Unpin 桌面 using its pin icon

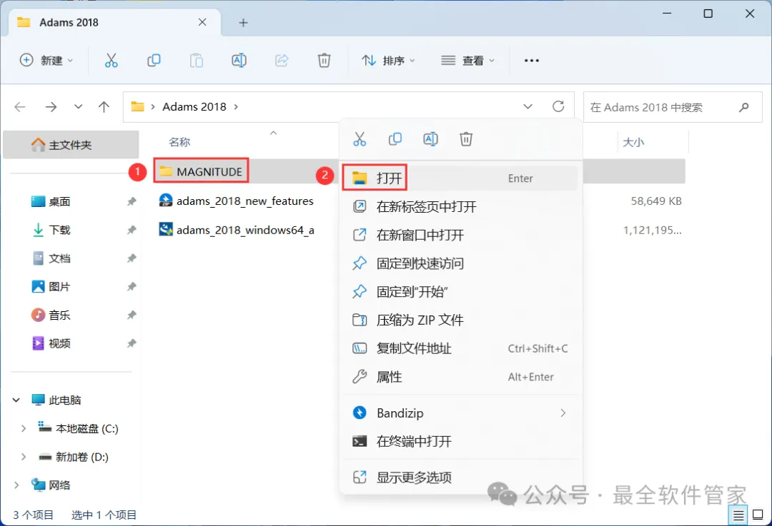pyautogui.click(x=132, y=201)
